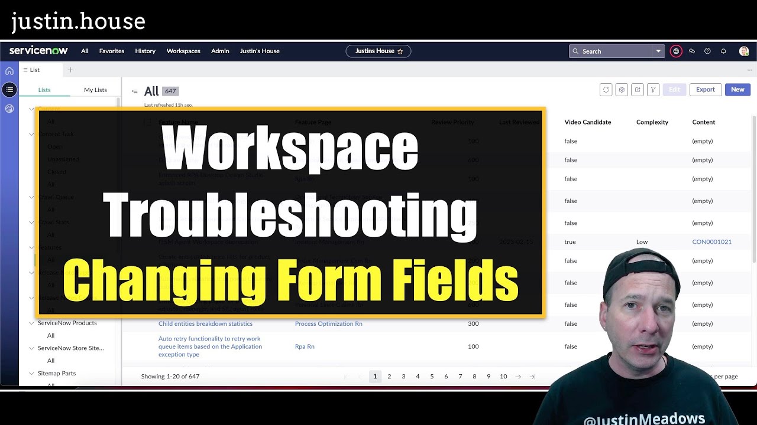This screenshot has height=425, width=757.
Task: Open the History menu
Action: tap(145, 51)
